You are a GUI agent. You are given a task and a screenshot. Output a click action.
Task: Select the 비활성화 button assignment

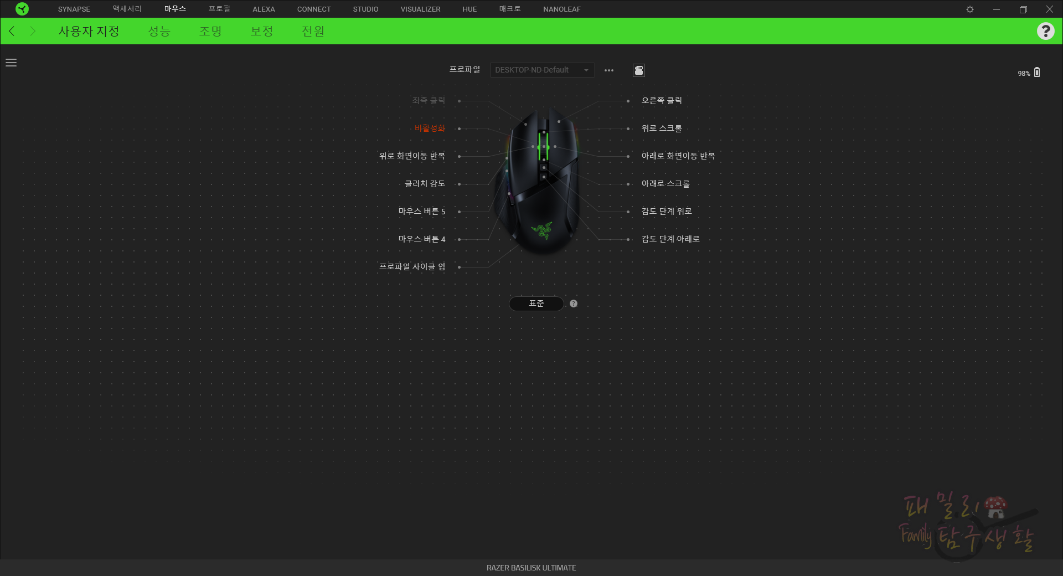430,128
